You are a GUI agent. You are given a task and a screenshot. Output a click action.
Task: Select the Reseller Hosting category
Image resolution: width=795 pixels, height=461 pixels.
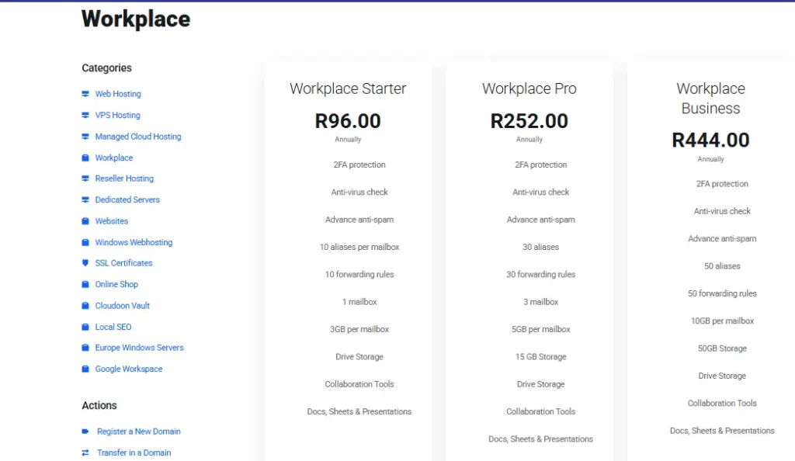[x=126, y=179]
